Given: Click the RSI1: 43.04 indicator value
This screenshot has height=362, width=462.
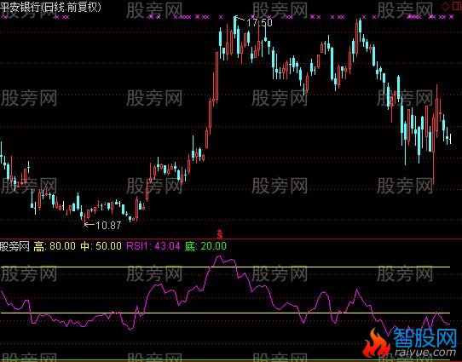Looking at the screenshot, I should pyautogui.click(x=153, y=246).
